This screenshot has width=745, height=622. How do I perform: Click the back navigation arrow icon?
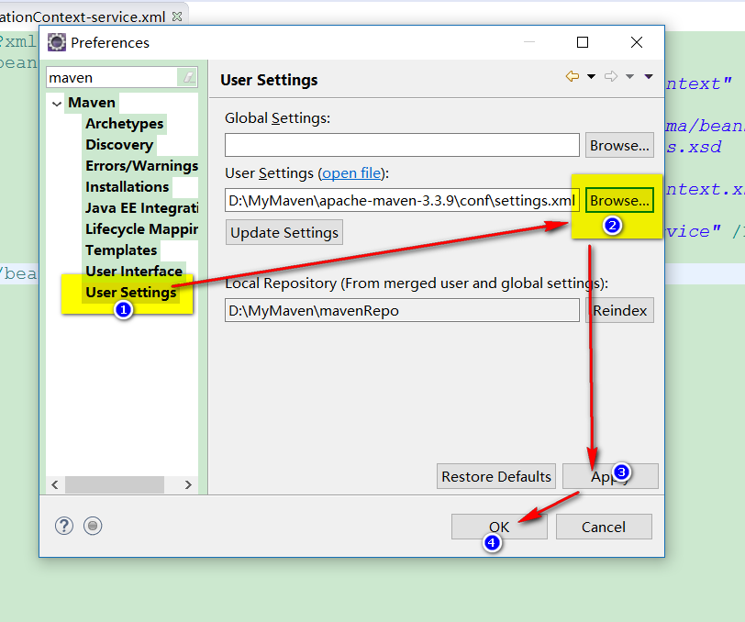(x=573, y=76)
